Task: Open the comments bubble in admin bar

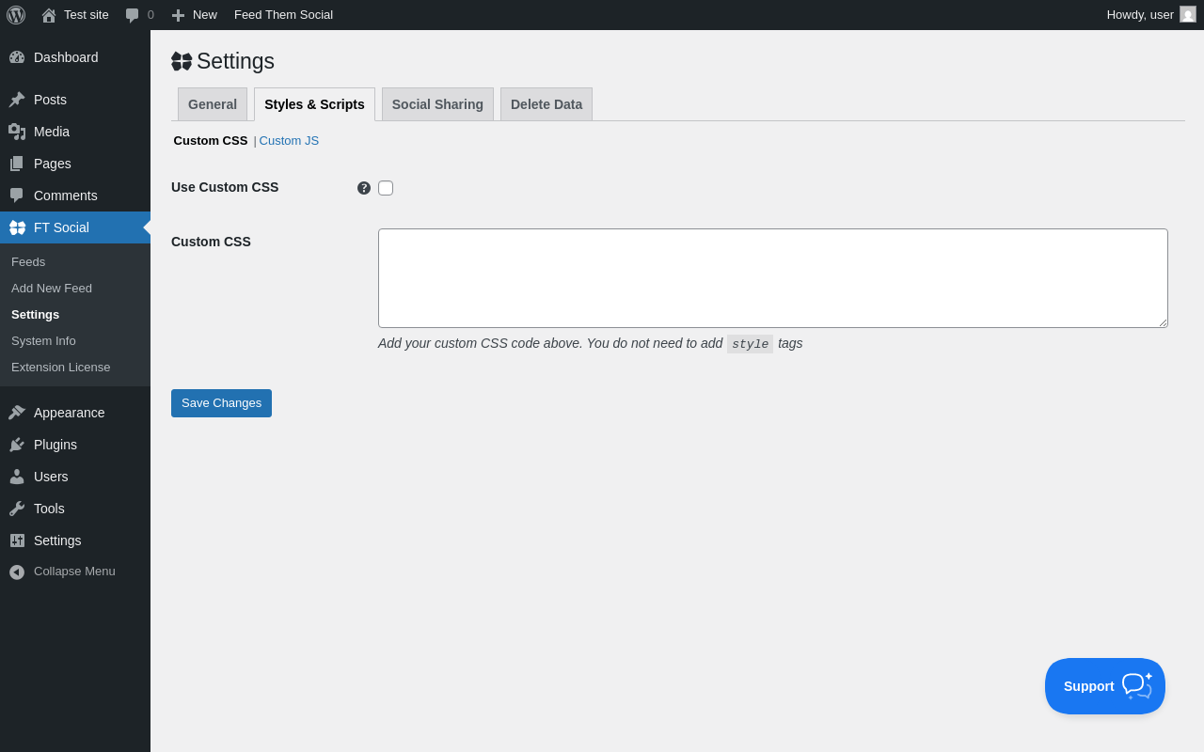Action: point(139,15)
